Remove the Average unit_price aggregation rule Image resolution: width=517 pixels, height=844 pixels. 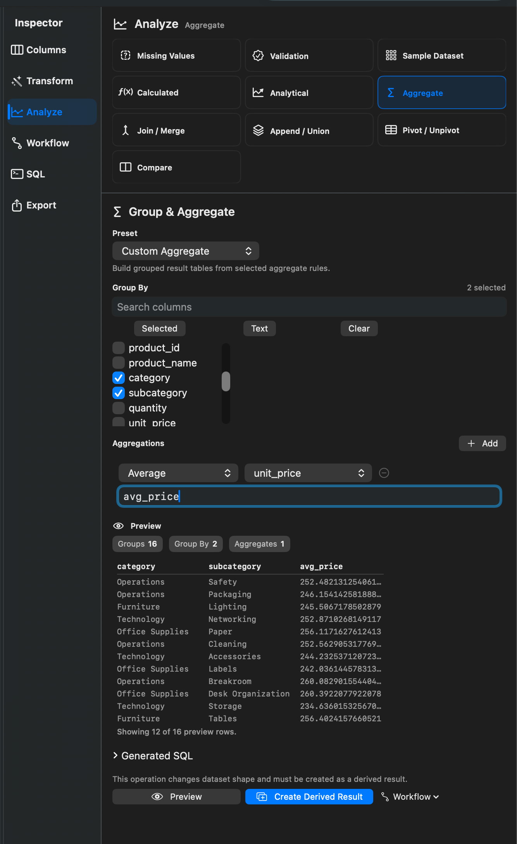384,473
